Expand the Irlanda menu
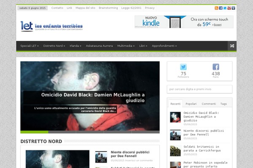Screen dimensions: 253x168 point(75,46)
